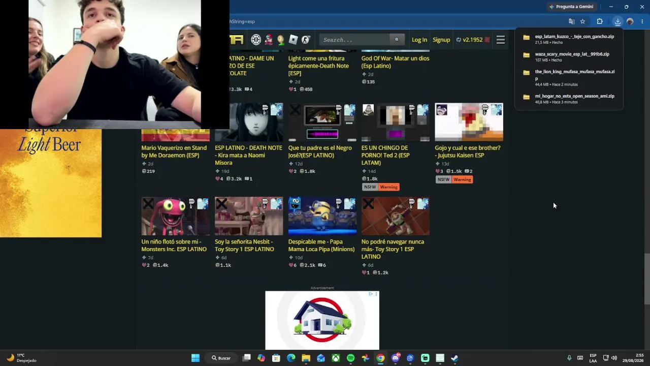The width and height of the screenshot is (650, 366).
Task: Click the NSFW tag under Ted 2 mod
Action: coord(370,187)
